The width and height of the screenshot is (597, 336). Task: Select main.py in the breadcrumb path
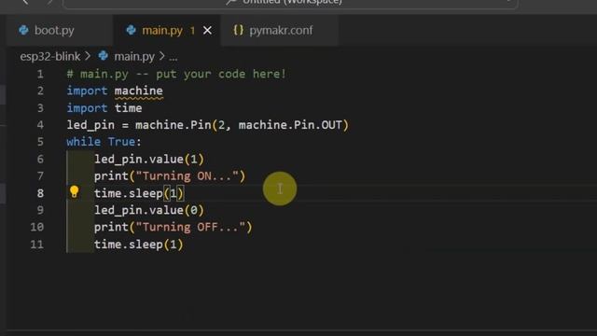pyautogui.click(x=134, y=57)
